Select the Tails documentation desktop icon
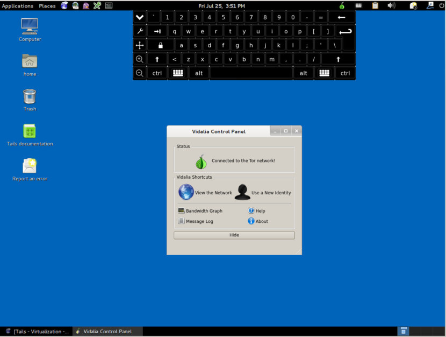Screen dimensions: 446x337 tap(30, 135)
